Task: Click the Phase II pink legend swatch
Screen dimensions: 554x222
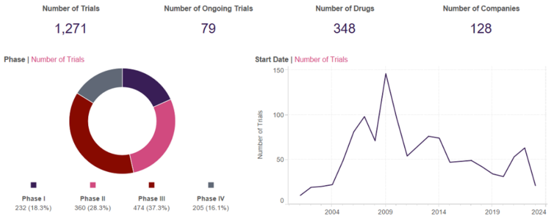Action: coord(93,185)
